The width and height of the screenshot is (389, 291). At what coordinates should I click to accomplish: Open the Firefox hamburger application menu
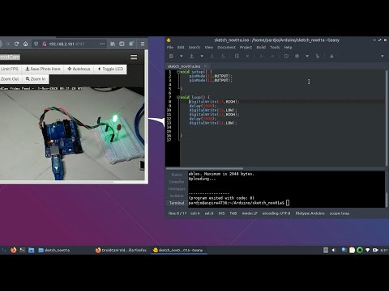tap(143, 44)
